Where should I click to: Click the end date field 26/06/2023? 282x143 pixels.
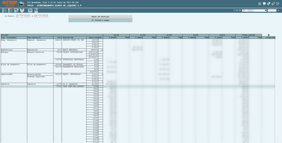(41, 16)
